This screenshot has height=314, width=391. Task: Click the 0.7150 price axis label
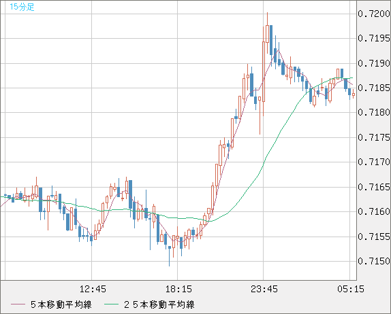click(x=374, y=261)
